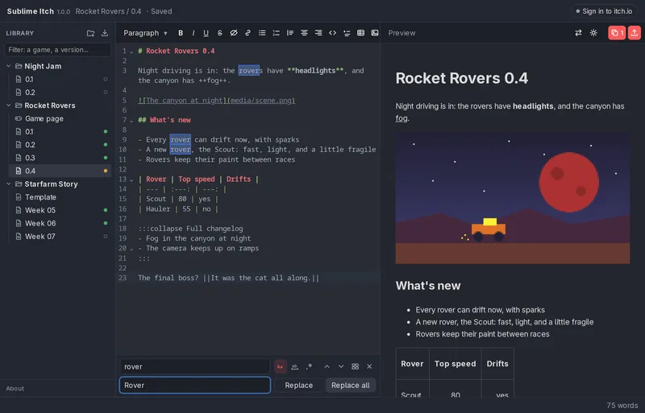Toggle bold formatting in the editor toolbar
The height and width of the screenshot is (413, 645).
(180, 33)
